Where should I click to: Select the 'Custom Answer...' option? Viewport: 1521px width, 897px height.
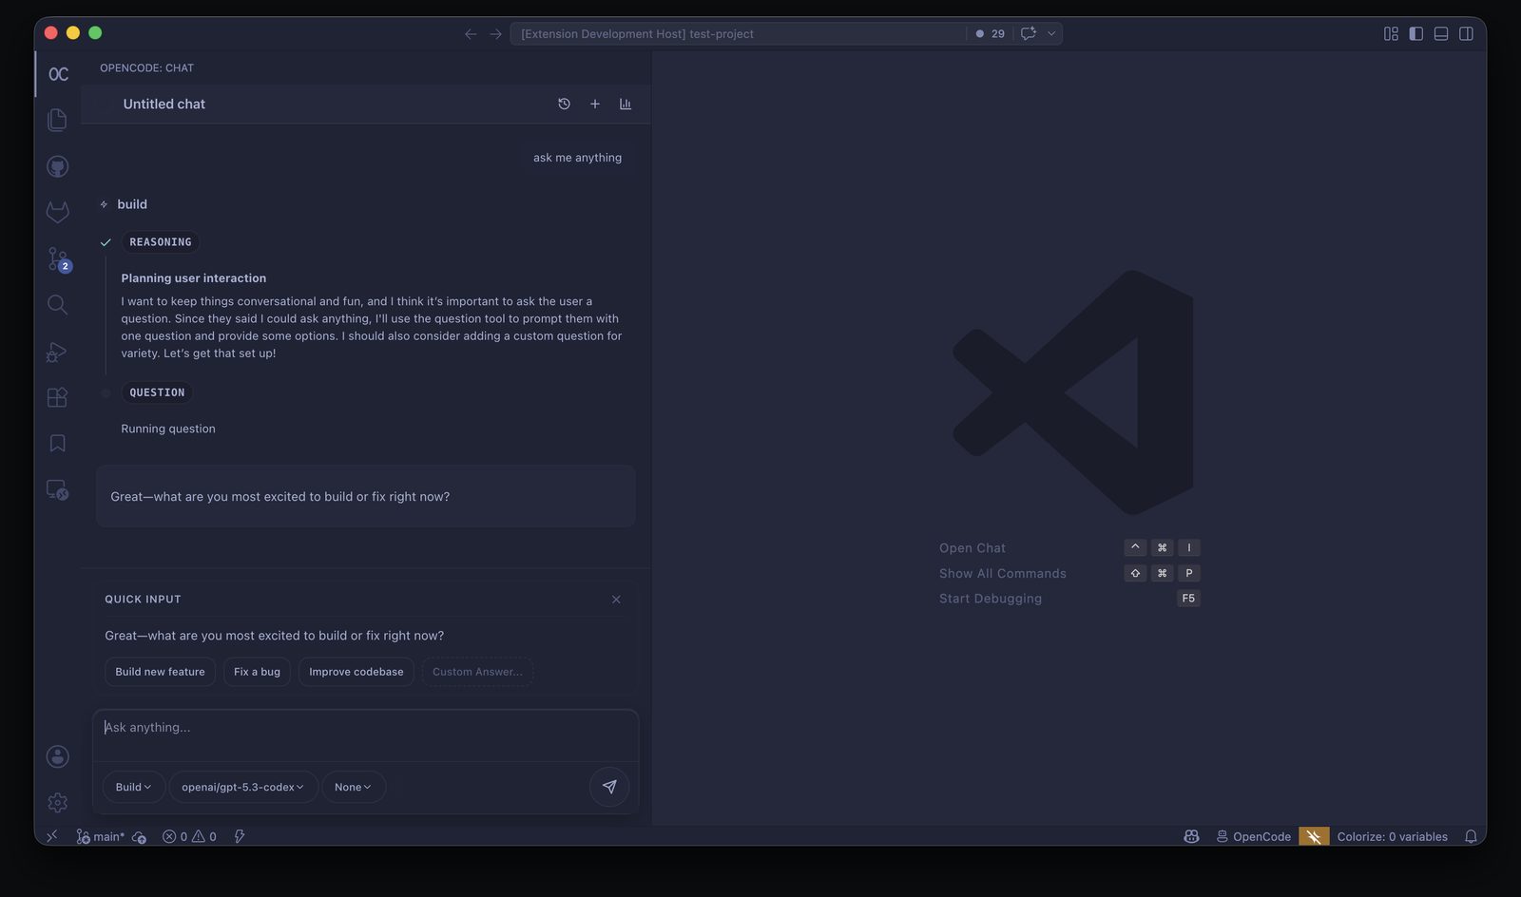pyautogui.click(x=477, y=672)
